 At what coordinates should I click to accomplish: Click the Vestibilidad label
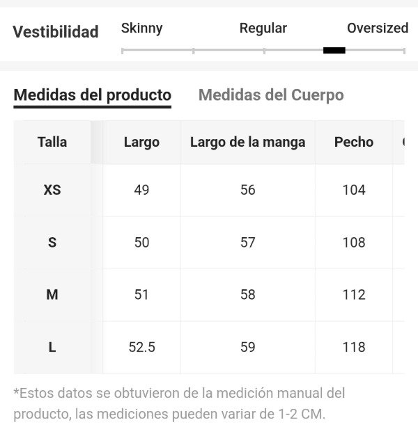pos(56,32)
